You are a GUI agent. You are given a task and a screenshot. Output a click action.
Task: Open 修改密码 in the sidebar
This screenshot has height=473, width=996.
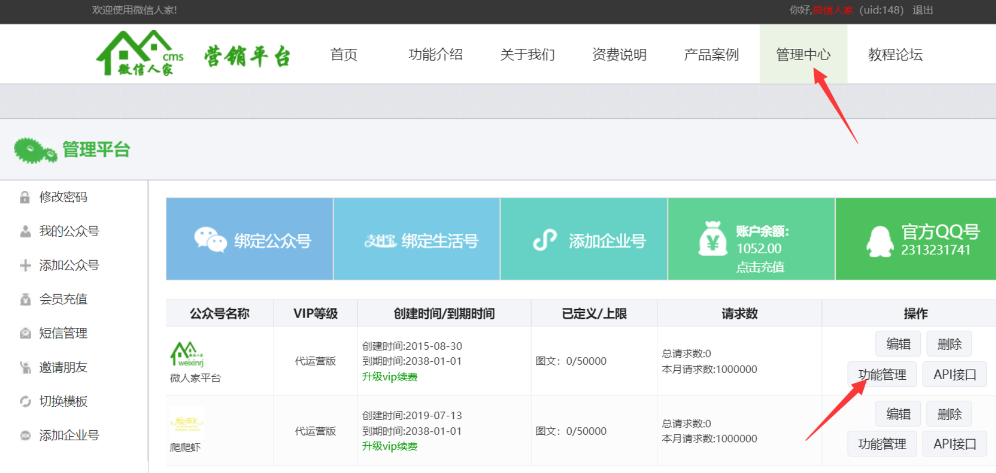coord(63,197)
